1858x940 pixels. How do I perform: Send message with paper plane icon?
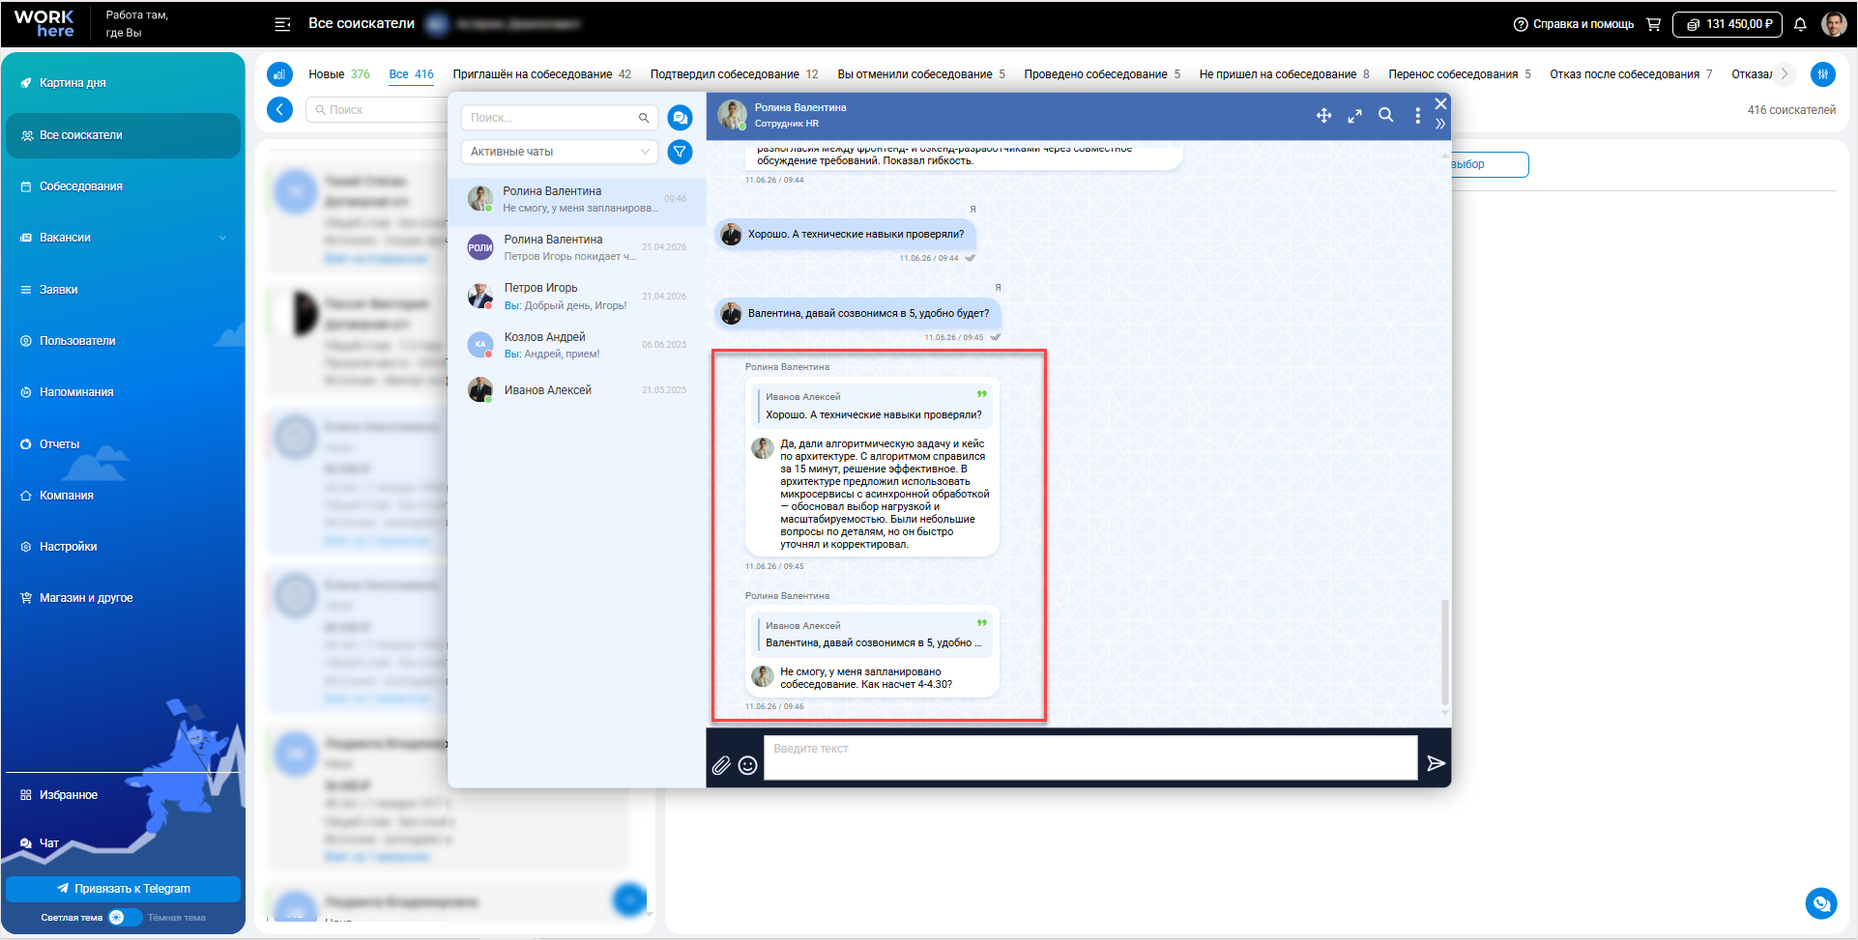pos(1436,763)
